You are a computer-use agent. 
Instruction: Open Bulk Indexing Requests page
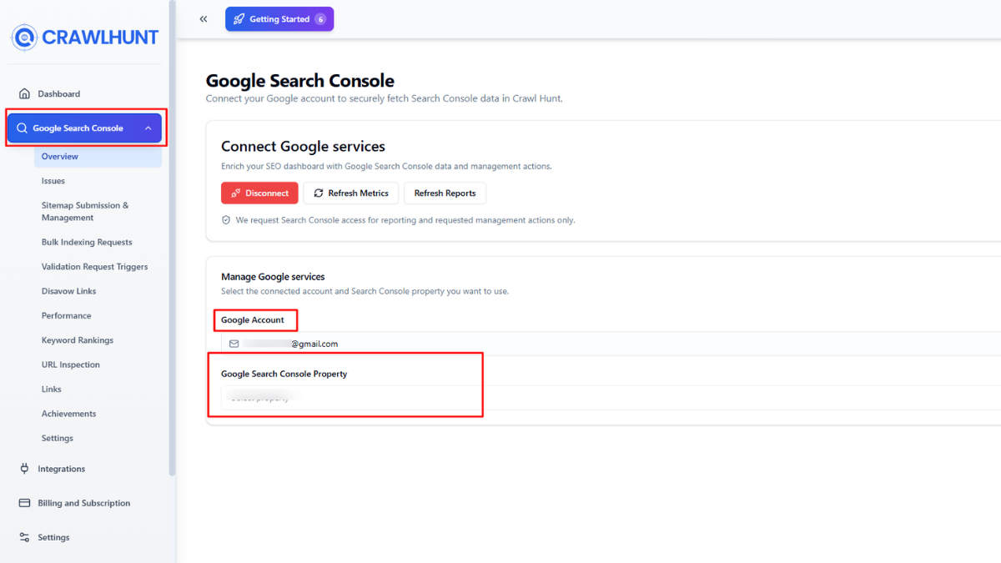(x=87, y=243)
